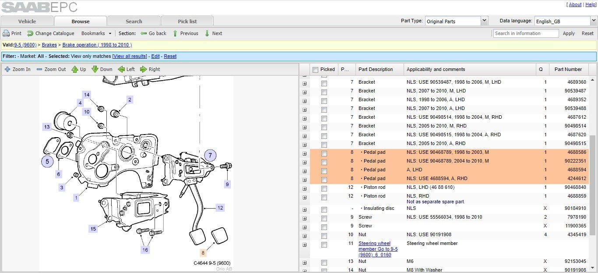Viewport: 598px width, 273px height.
Task: Jump to the Next section
Action: click(213, 33)
